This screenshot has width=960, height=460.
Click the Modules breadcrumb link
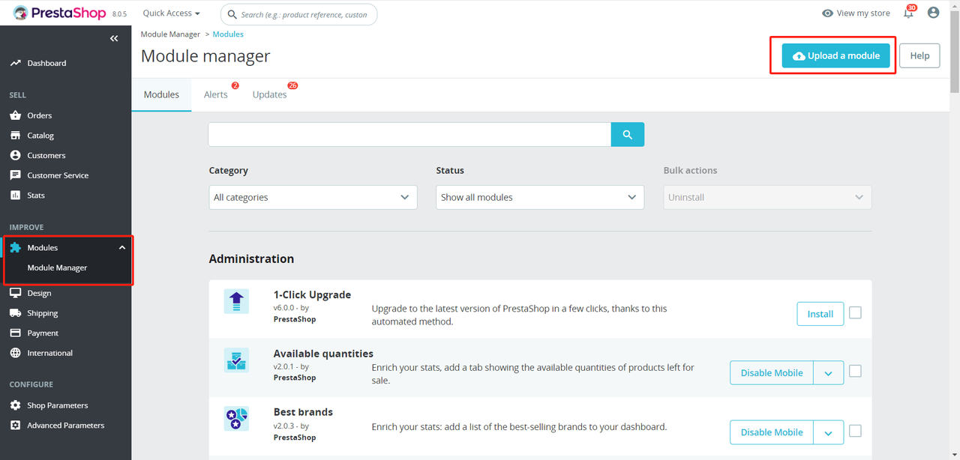pyautogui.click(x=228, y=34)
